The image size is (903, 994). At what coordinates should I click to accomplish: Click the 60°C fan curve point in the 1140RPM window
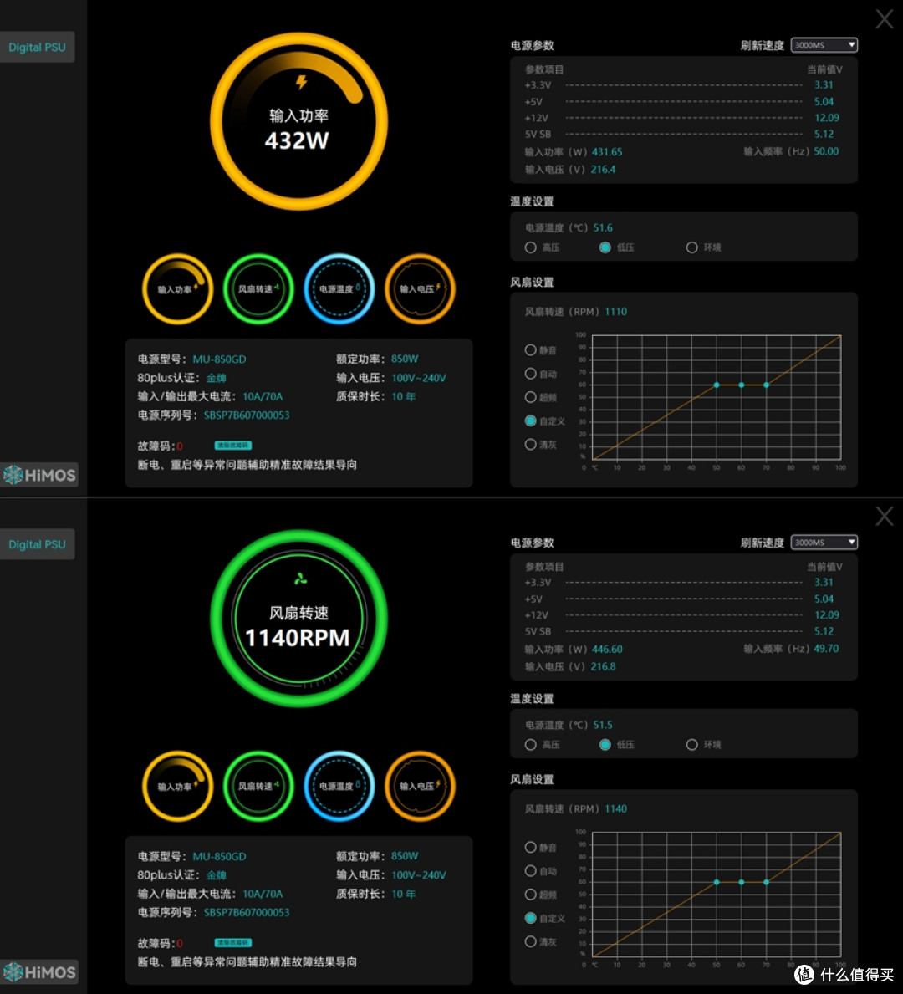click(x=742, y=882)
